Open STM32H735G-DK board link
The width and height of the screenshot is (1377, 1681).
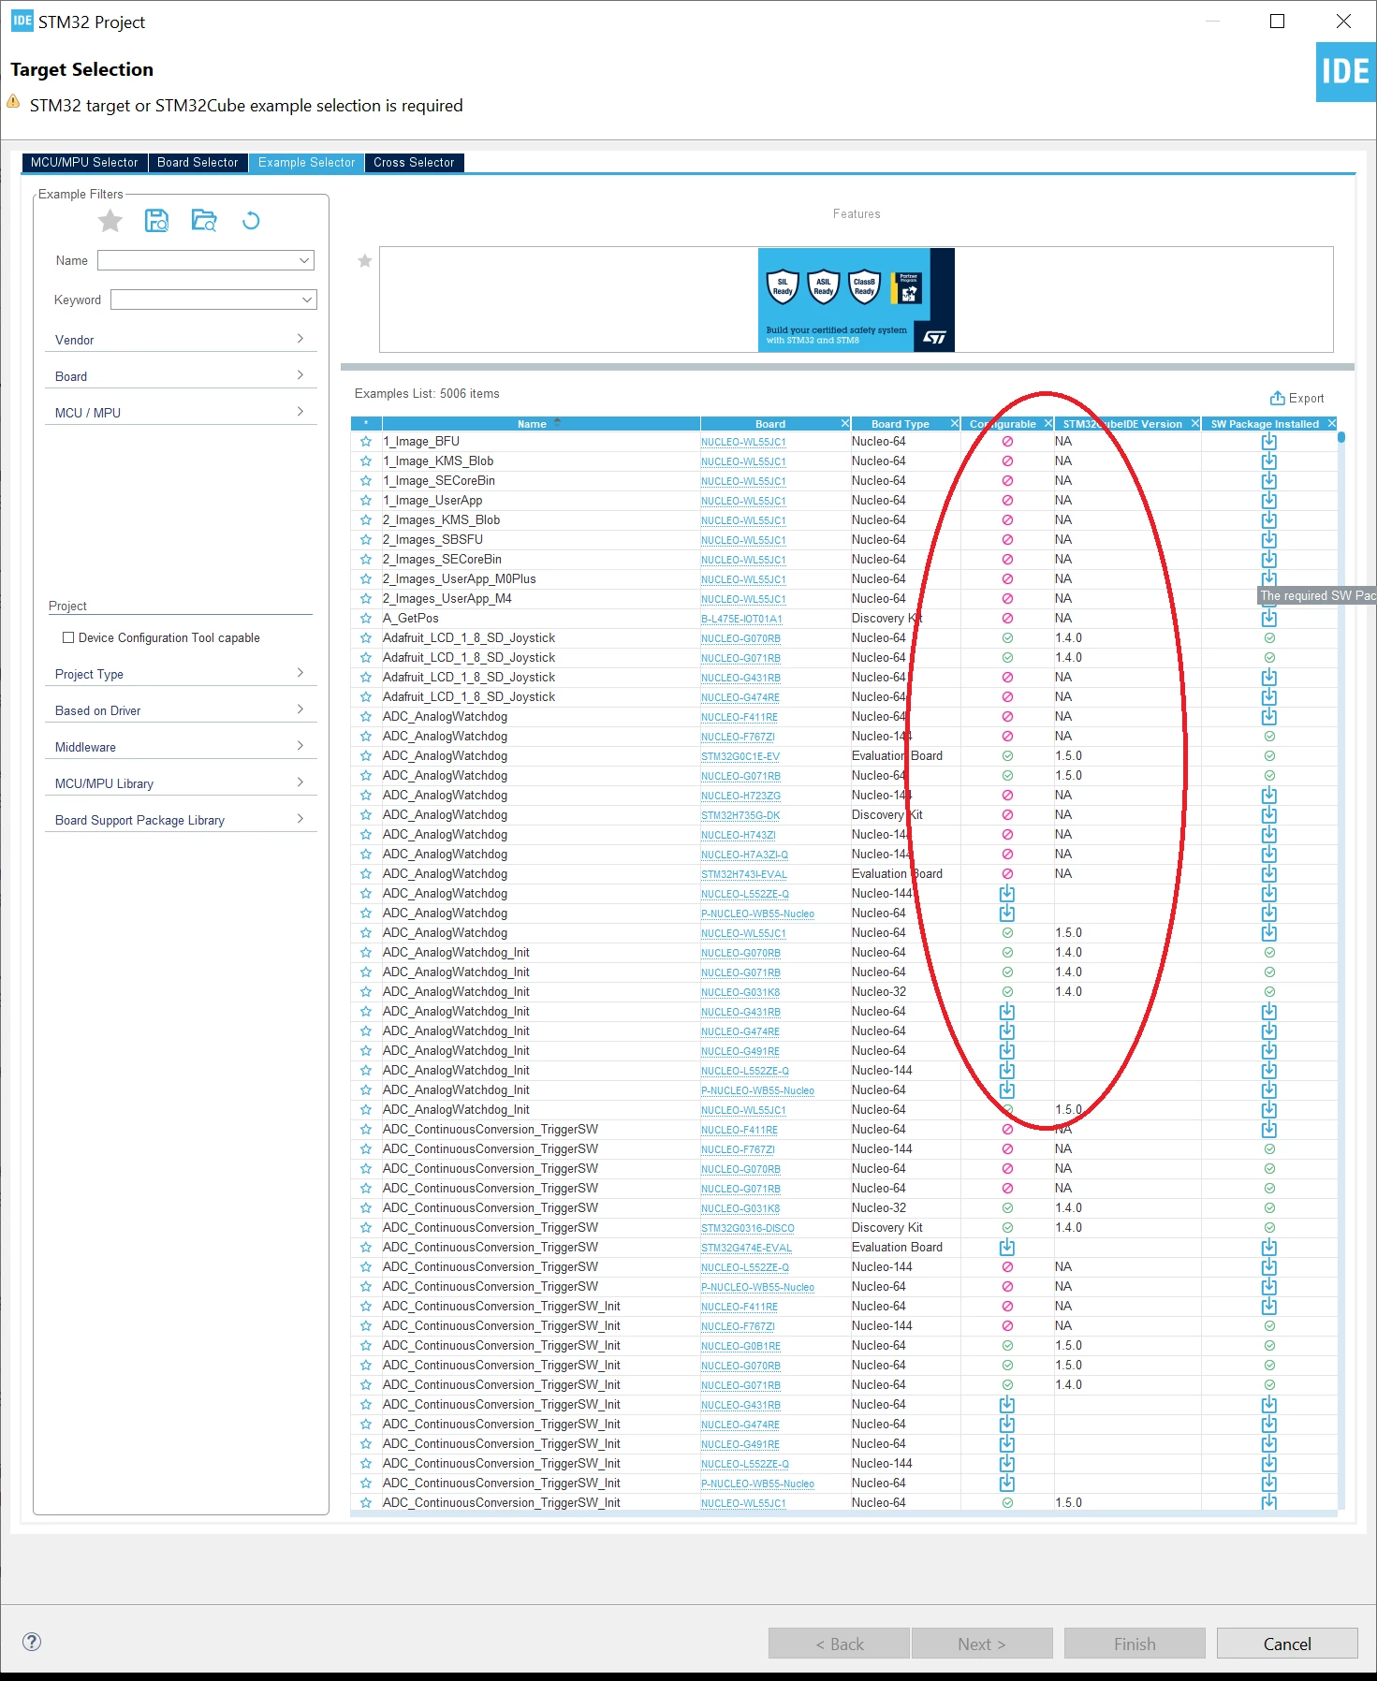740,815
